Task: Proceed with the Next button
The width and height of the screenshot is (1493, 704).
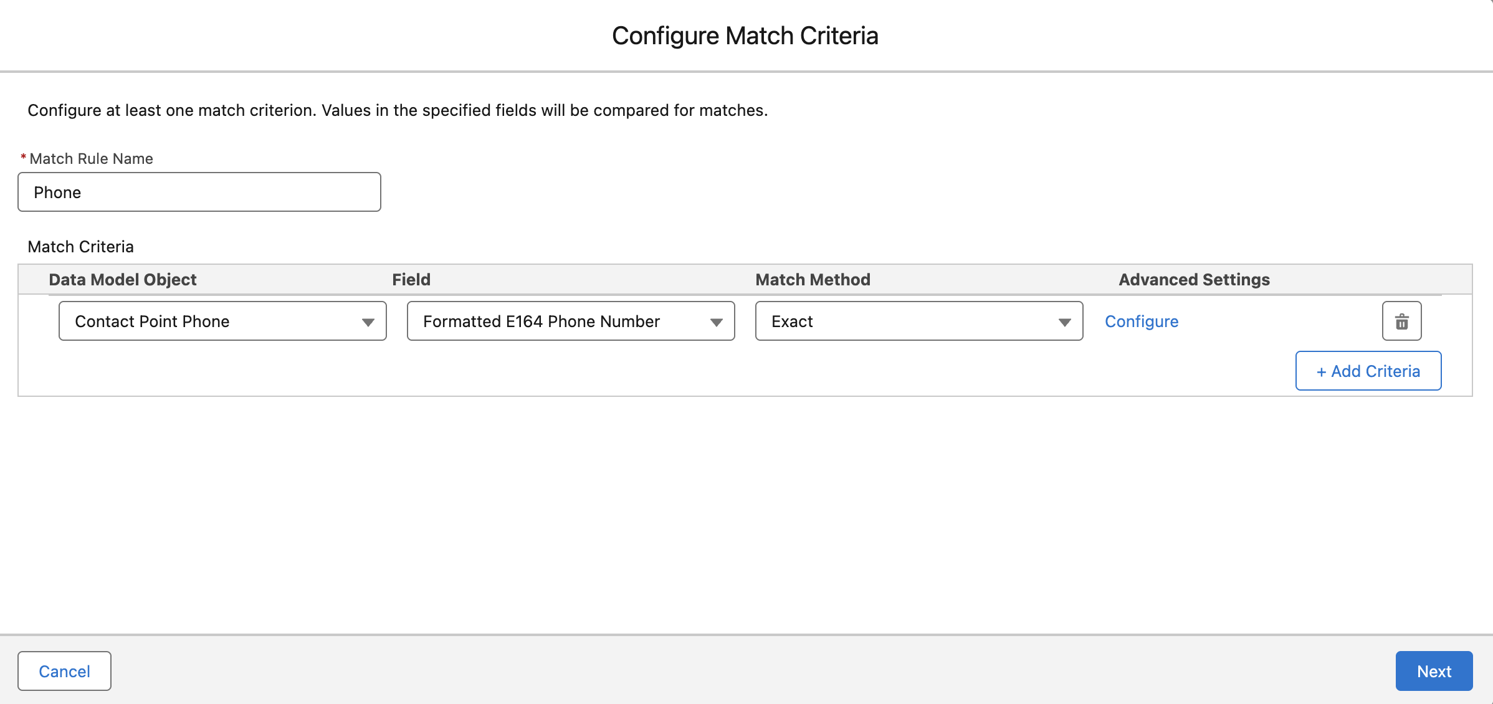Action: coord(1434,671)
